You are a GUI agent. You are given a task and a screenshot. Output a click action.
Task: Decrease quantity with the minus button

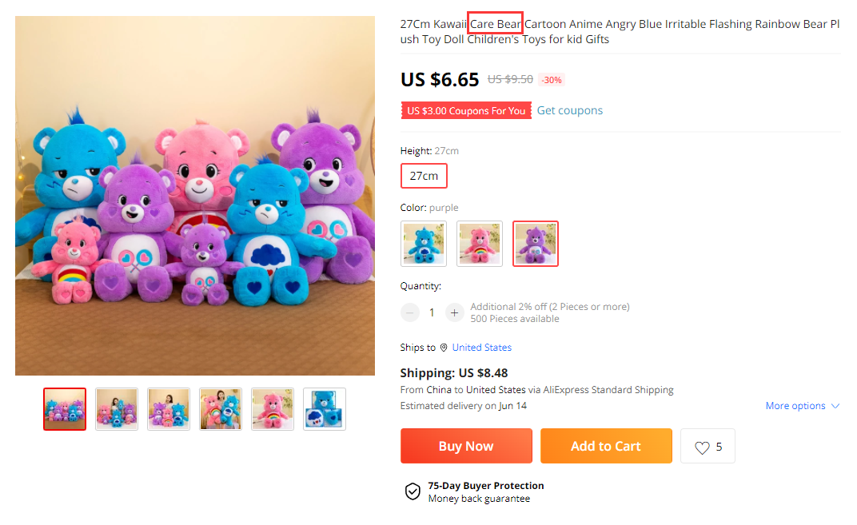click(410, 313)
